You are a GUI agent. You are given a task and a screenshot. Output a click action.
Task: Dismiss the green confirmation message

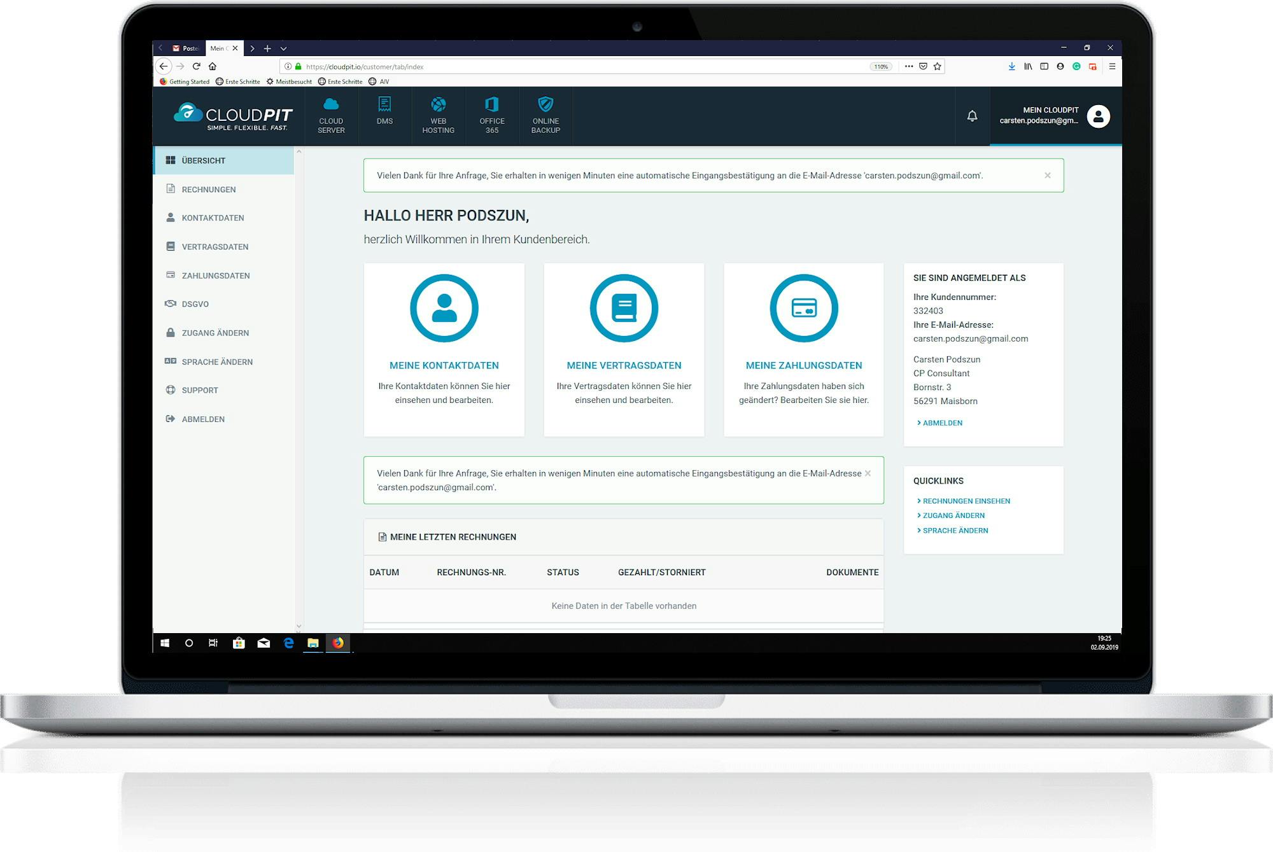point(1047,174)
